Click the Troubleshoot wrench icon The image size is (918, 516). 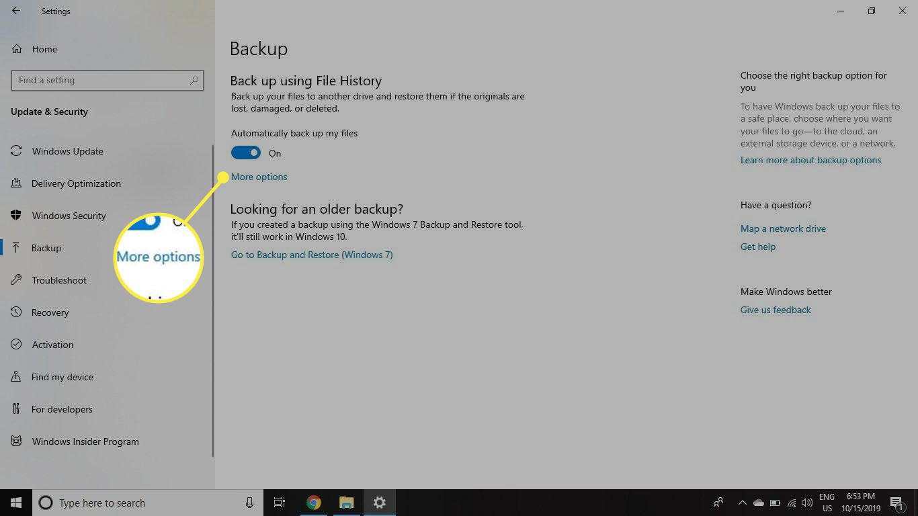click(x=17, y=280)
